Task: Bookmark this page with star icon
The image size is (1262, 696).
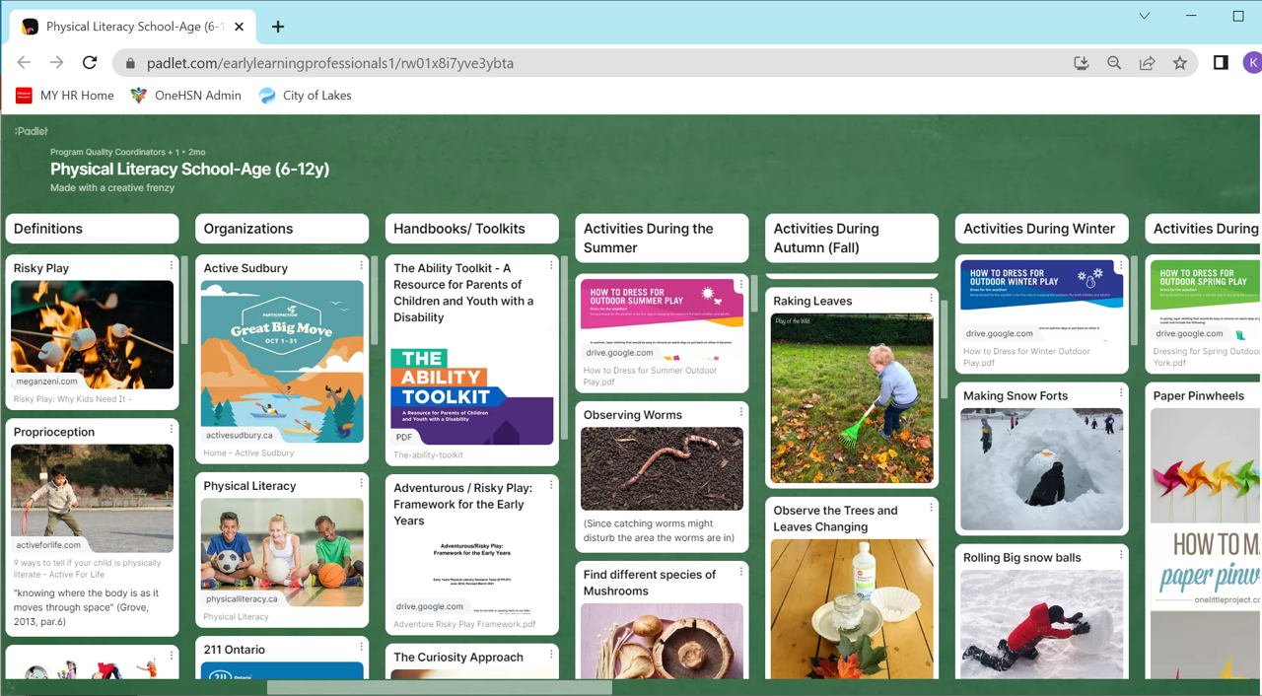Action: click(1179, 63)
